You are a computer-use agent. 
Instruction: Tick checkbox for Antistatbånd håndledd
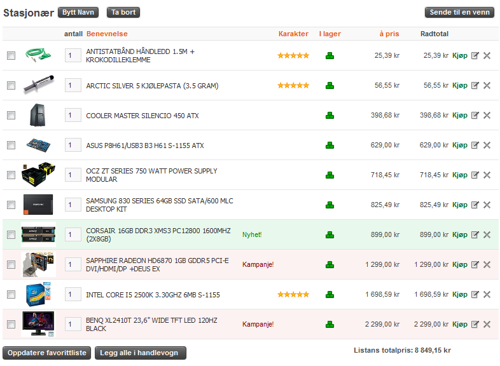[x=11, y=56]
